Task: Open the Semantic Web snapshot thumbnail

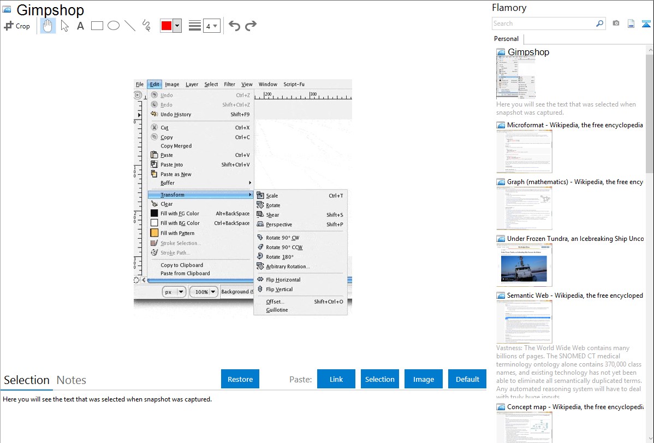Action: 524,322
